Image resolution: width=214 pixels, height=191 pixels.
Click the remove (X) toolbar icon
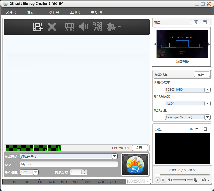pos(52,27)
